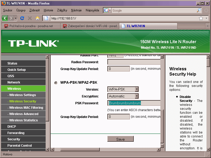Go to the home page icon
The image size is (211, 158).
(37, 18)
